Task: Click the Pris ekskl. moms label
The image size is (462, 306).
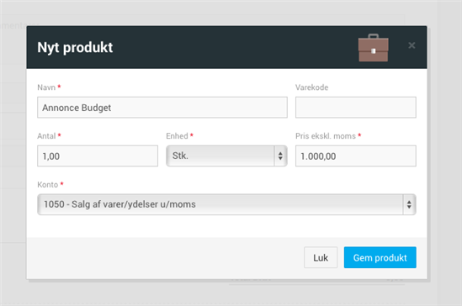Action: (x=326, y=136)
